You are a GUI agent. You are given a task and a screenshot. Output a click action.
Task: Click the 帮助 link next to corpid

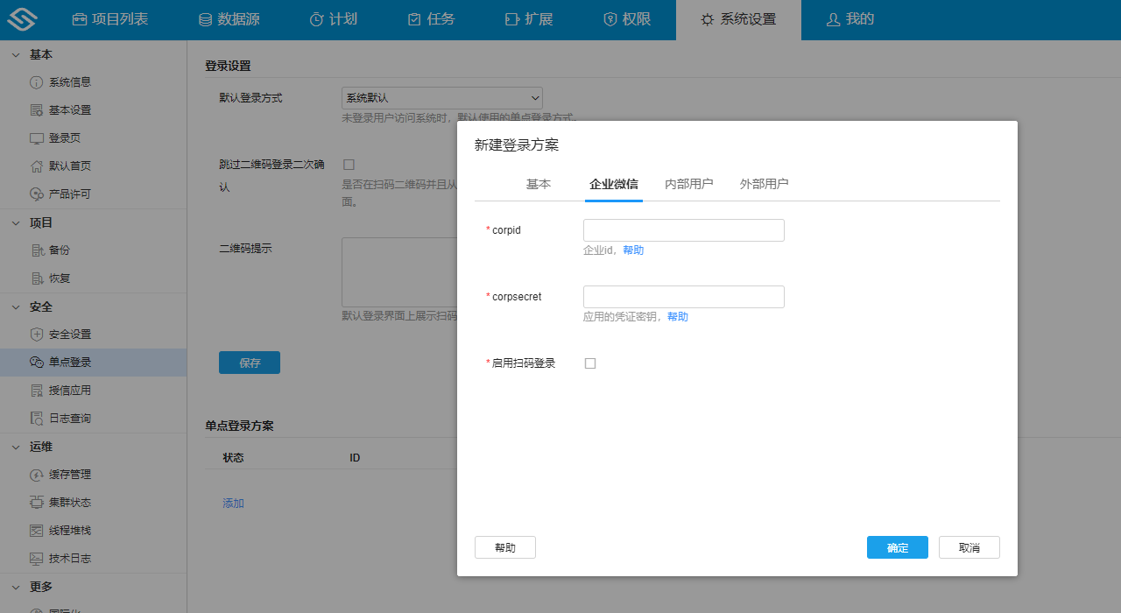click(633, 250)
